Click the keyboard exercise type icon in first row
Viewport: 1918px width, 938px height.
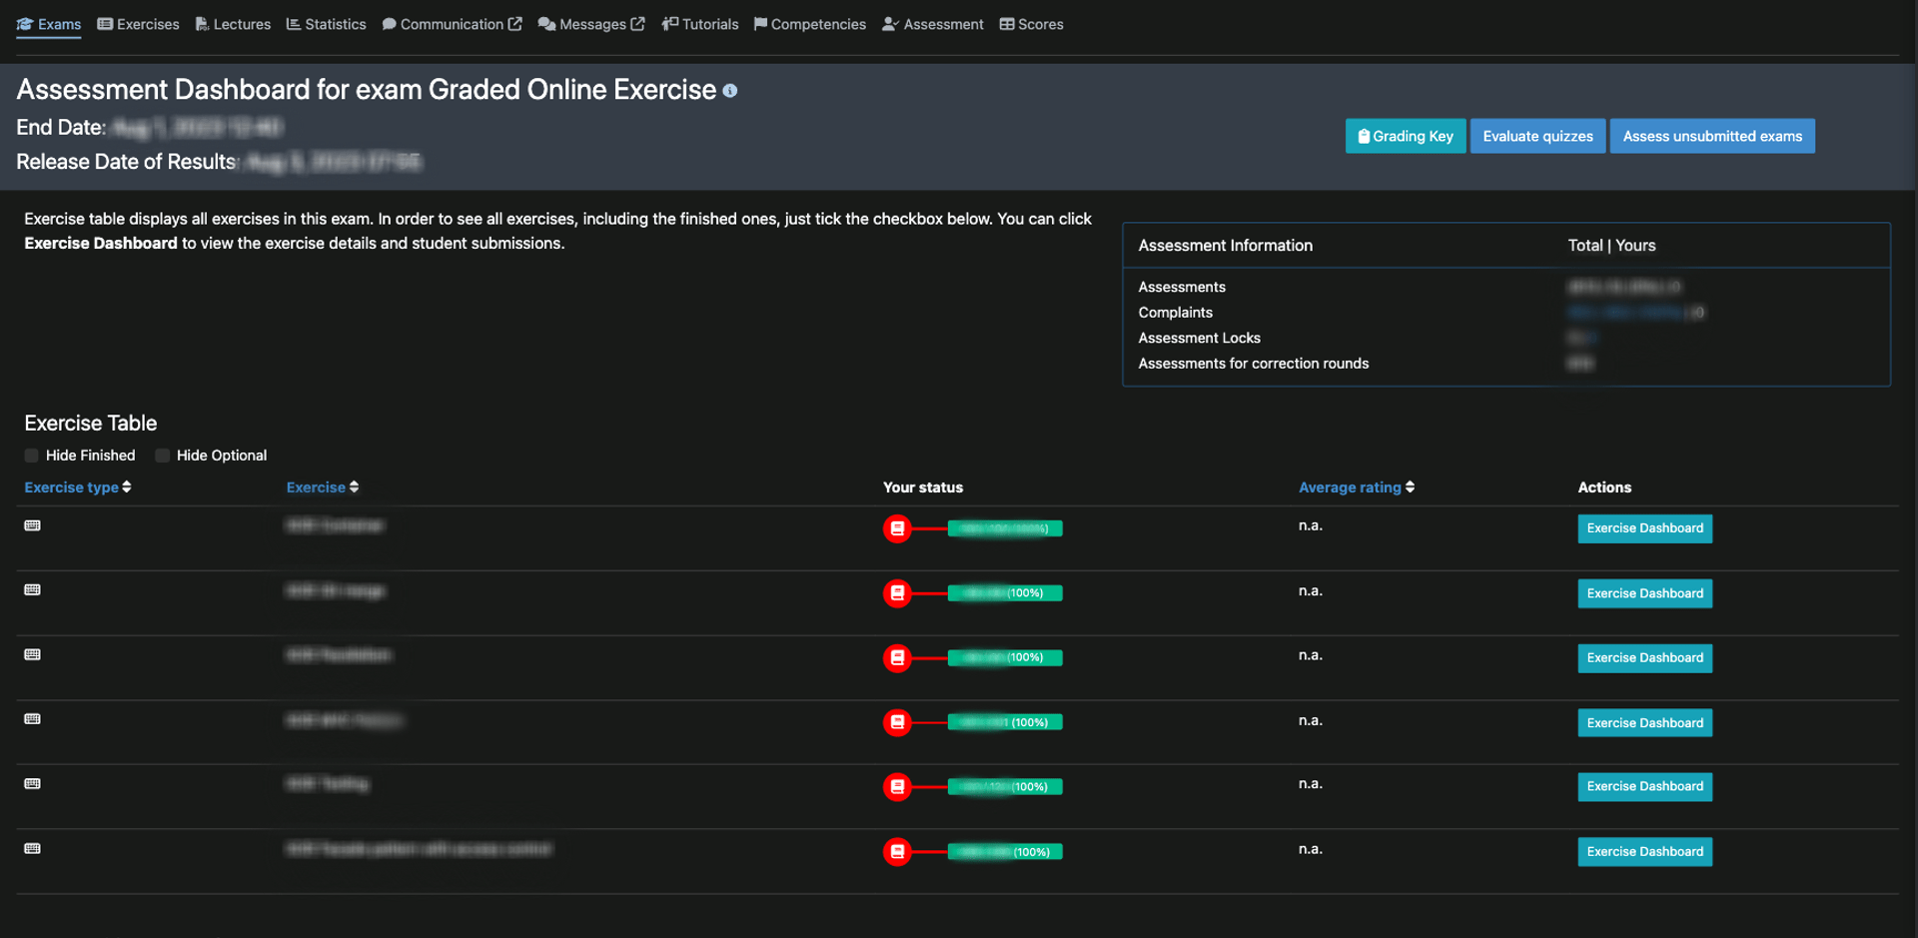pyautogui.click(x=32, y=524)
